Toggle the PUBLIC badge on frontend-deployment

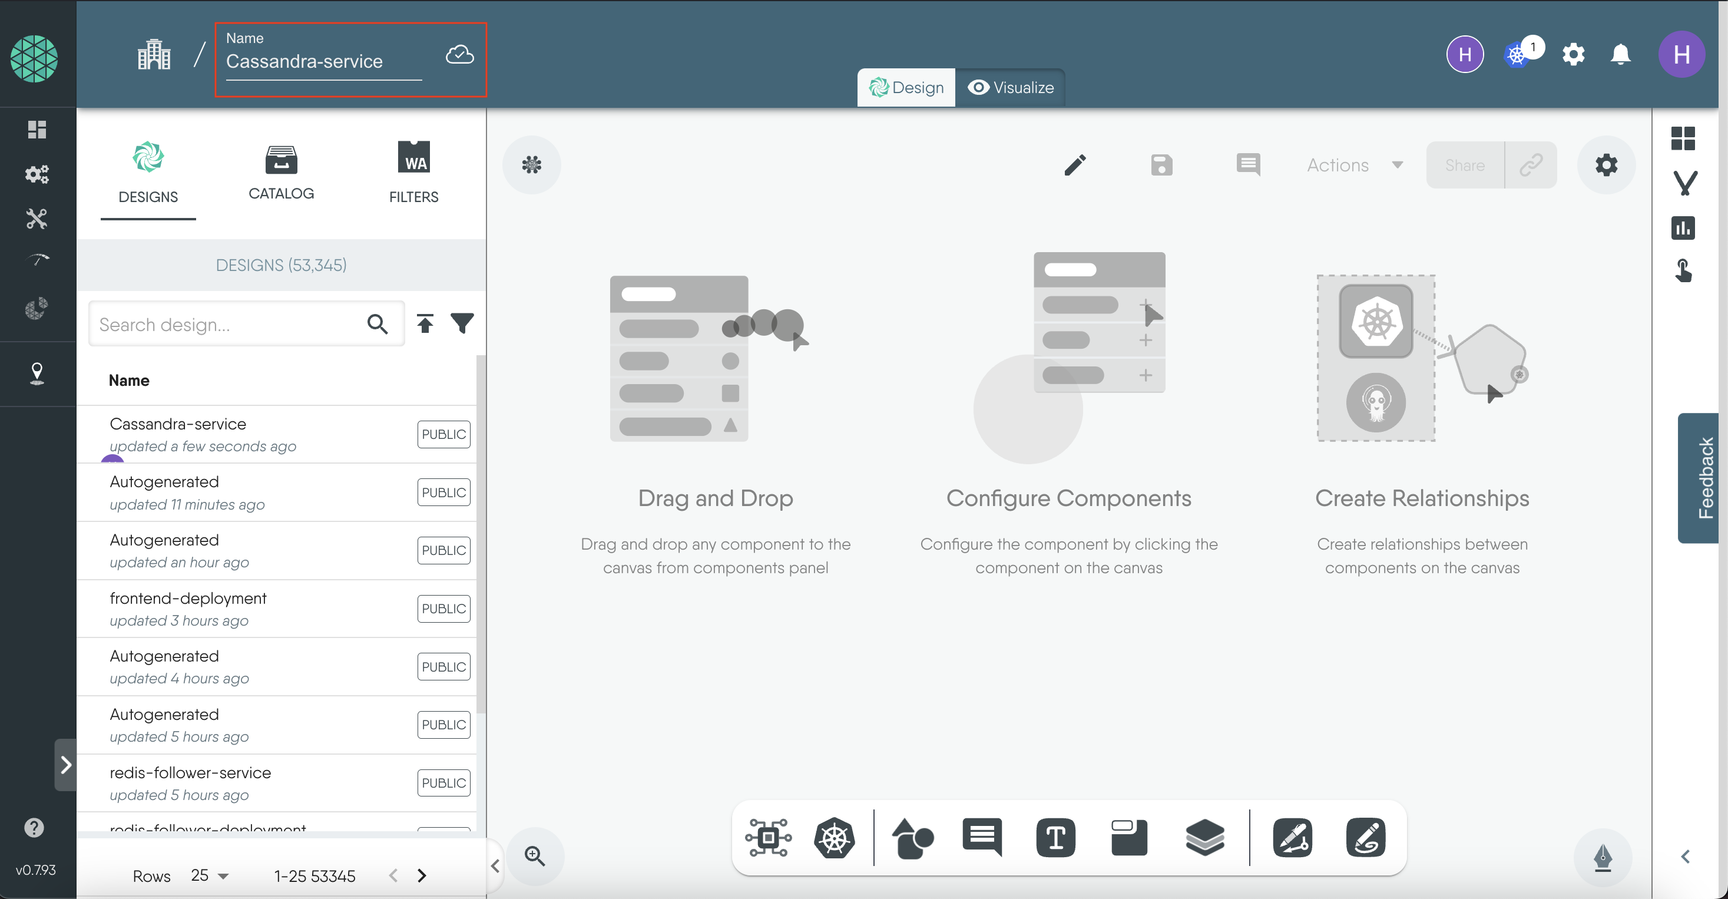(443, 609)
